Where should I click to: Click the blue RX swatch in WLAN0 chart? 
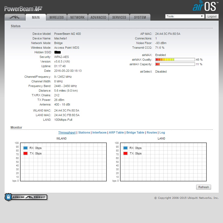pyautogui.click(x=25, y=148)
